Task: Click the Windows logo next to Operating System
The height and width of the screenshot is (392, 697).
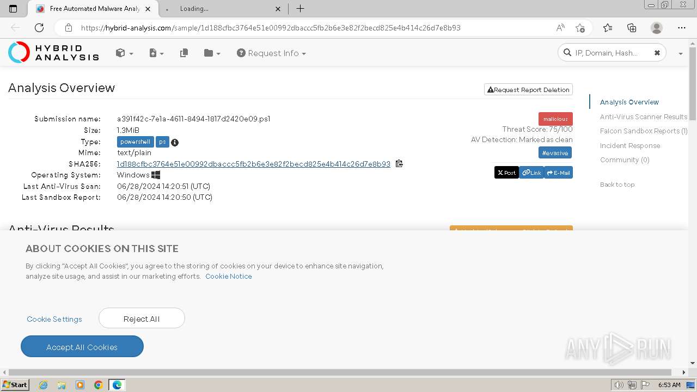Action: [x=156, y=175]
